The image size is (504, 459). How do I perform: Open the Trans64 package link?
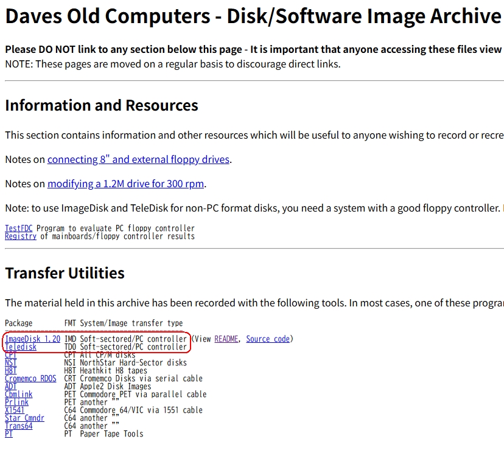tap(19, 426)
